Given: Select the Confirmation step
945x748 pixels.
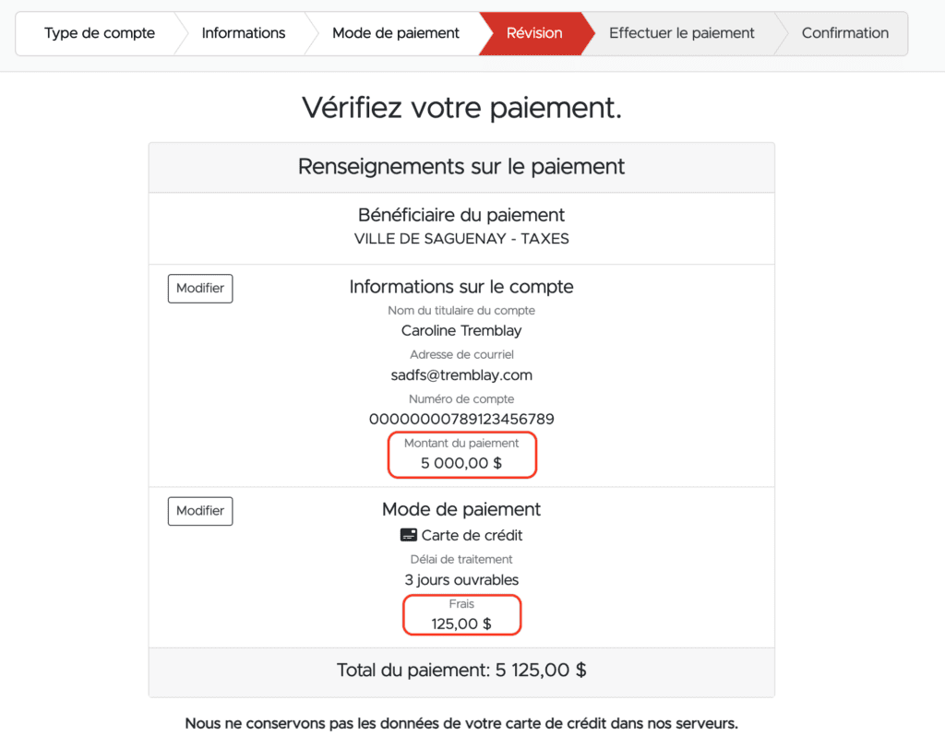Looking at the screenshot, I should point(844,33).
